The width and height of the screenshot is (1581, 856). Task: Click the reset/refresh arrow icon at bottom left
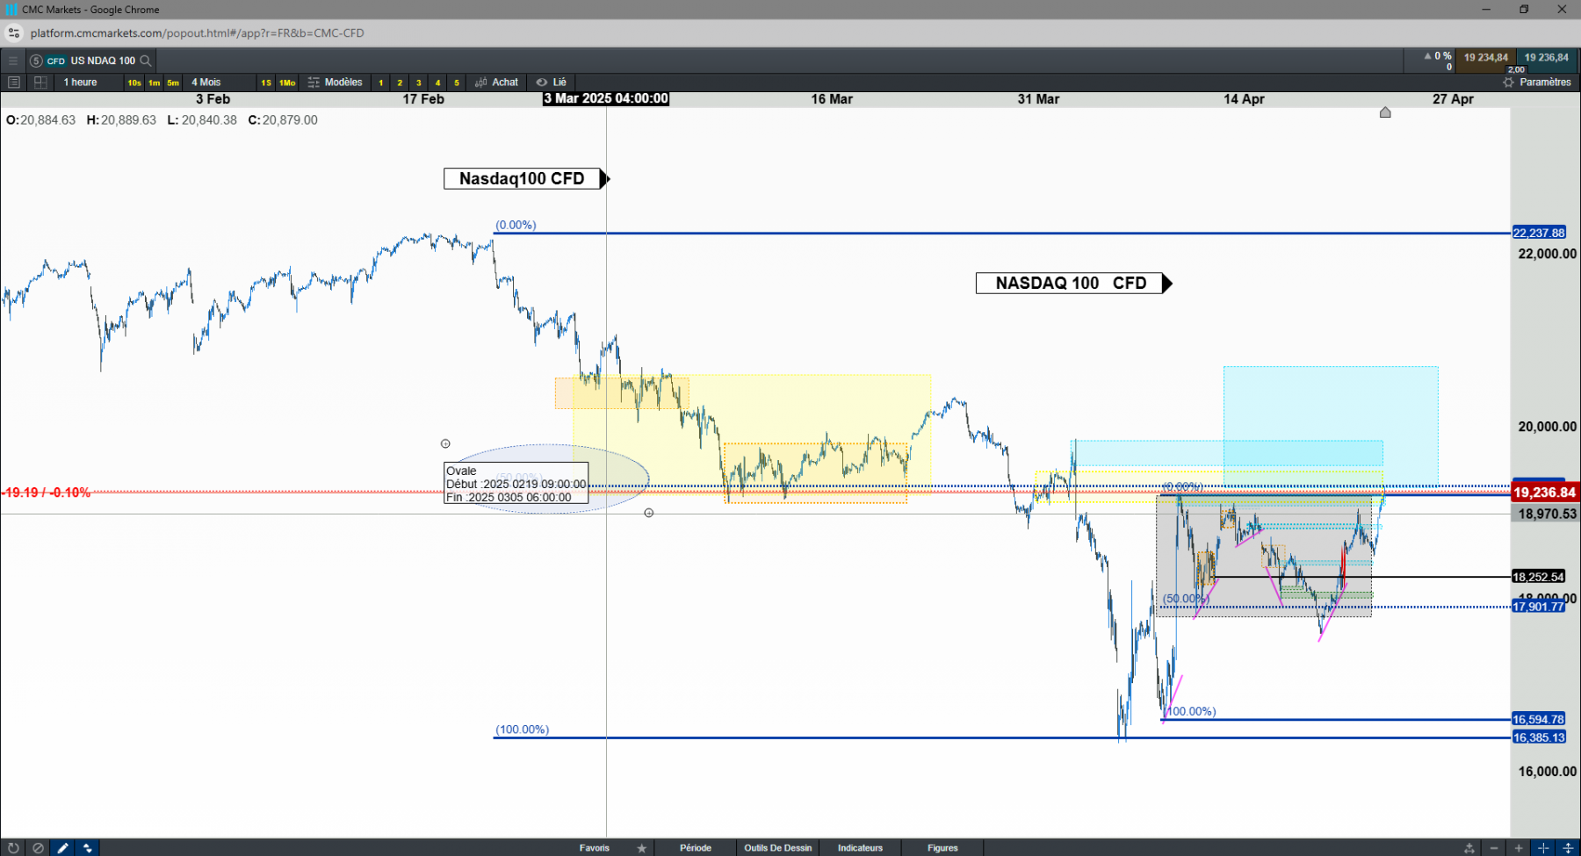(x=13, y=848)
